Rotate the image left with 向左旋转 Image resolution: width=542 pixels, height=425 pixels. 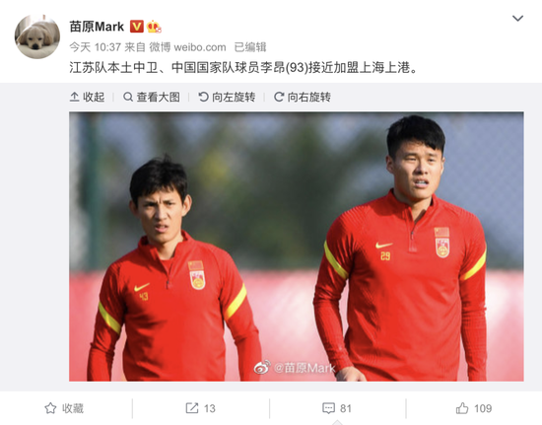(x=227, y=98)
